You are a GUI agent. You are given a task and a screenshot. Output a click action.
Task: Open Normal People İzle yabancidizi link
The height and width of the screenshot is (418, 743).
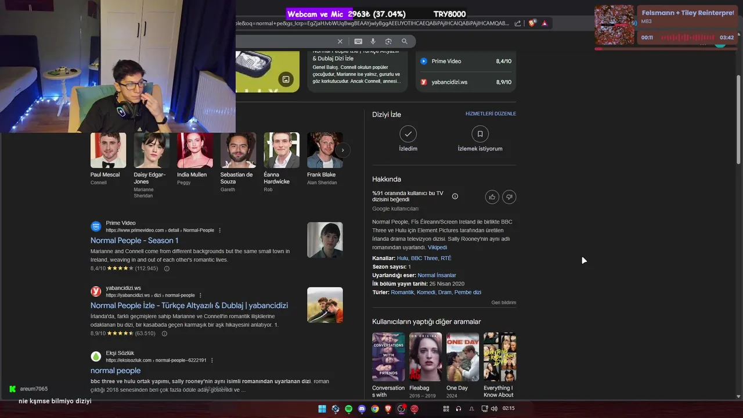(189, 305)
